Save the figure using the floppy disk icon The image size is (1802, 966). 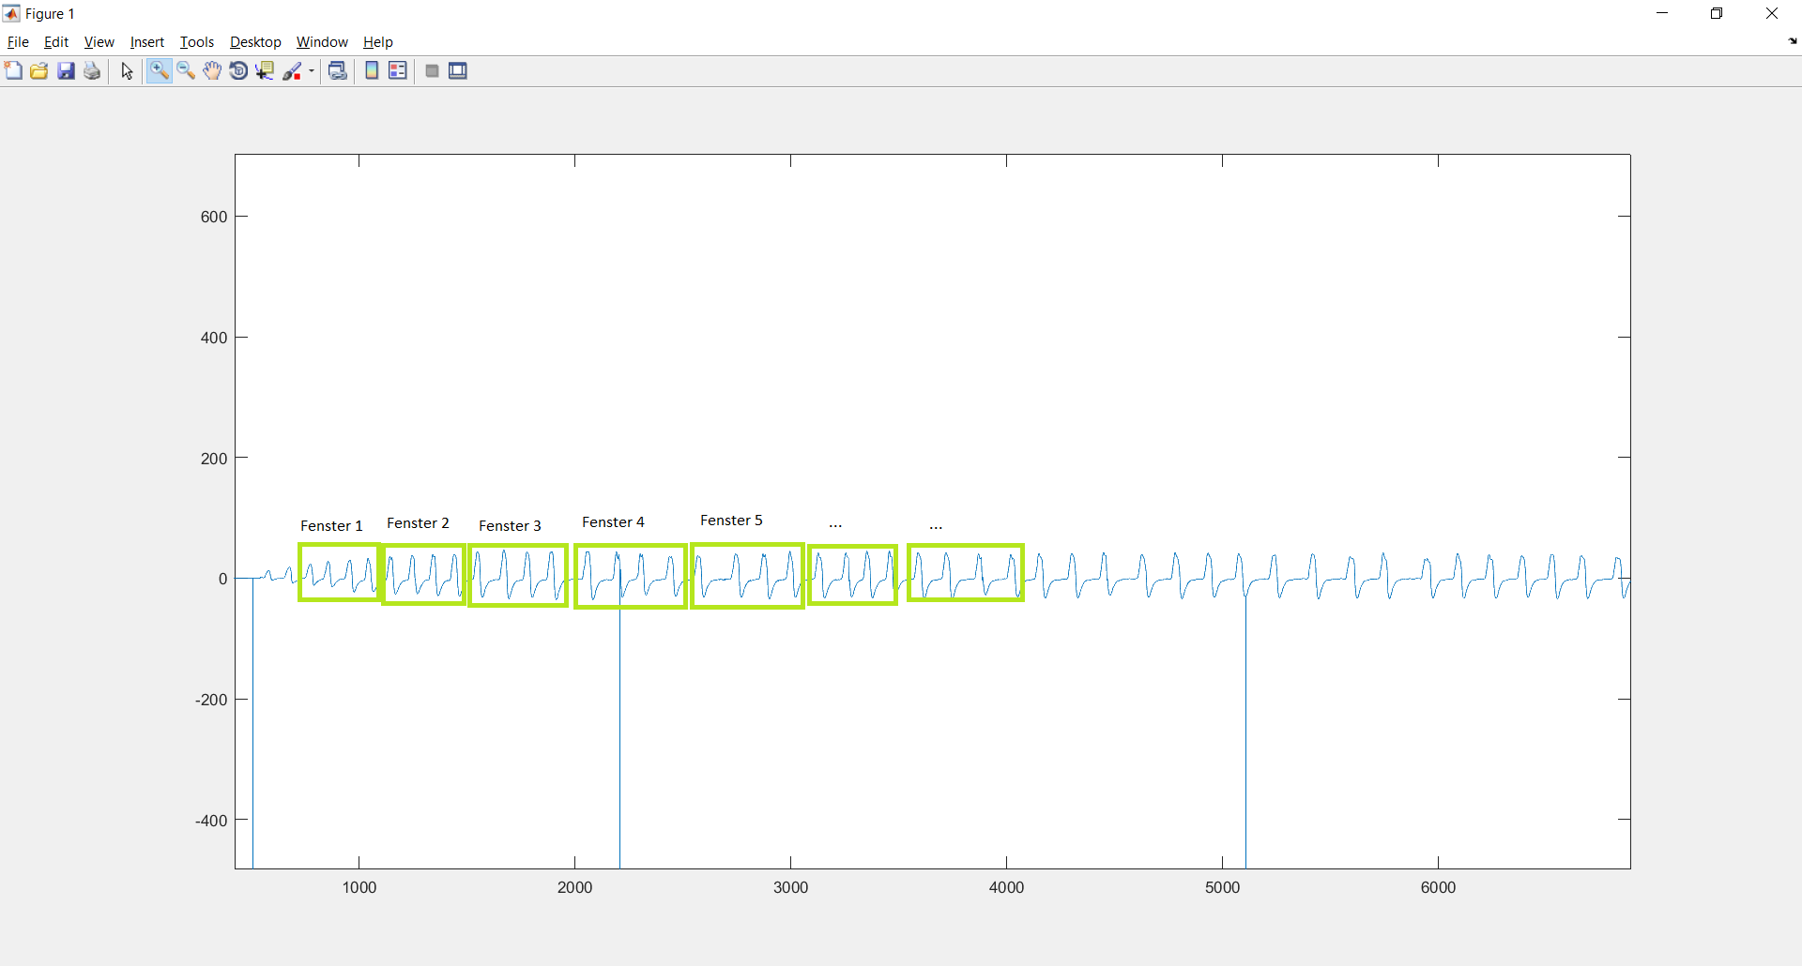pyautogui.click(x=66, y=71)
